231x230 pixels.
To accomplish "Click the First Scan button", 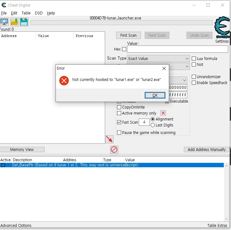I will 128,35.
